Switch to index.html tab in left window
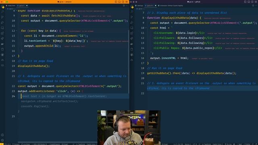 coord(10,6)
